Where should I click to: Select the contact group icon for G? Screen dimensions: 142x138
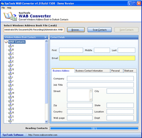click(x=10, y=69)
